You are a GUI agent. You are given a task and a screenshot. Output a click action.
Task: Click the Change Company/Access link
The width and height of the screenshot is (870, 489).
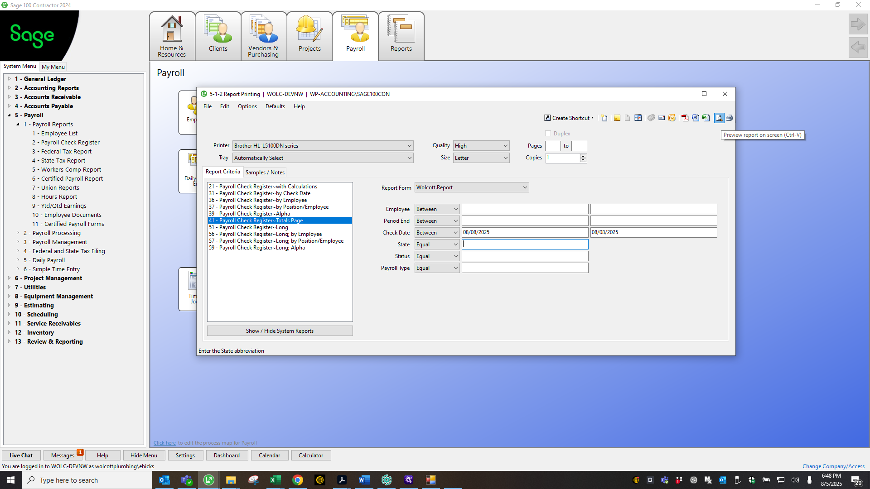click(833, 466)
